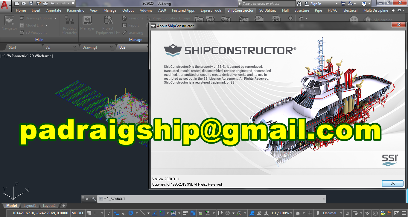
Task: Toggle Object Snap Tracking
Action: pos(154,213)
